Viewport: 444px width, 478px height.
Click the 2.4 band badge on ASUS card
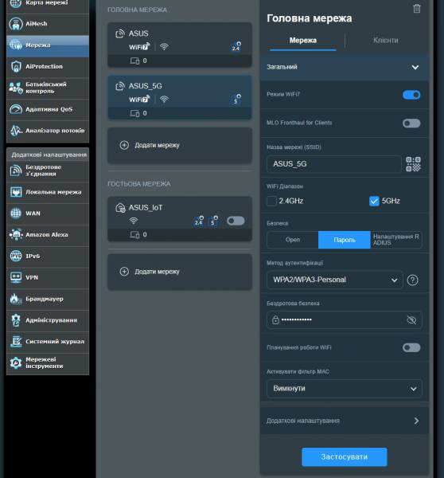pyautogui.click(x=236, y=47)
